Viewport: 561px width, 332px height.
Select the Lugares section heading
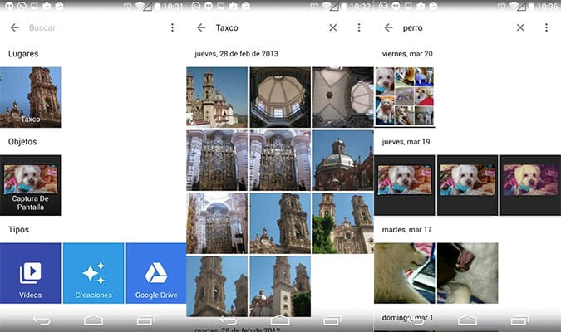coord(23,54)
